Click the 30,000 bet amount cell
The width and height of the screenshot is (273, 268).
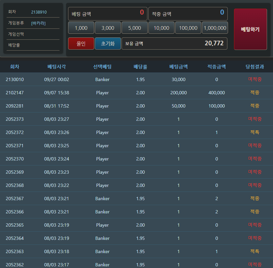click(x=178, y=79)
